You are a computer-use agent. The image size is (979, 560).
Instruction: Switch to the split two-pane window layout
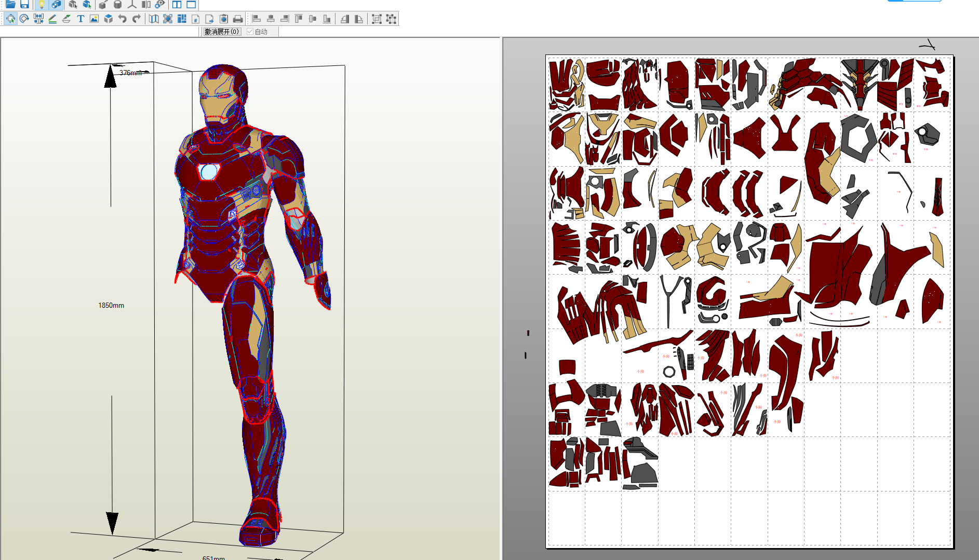[177, 4]
